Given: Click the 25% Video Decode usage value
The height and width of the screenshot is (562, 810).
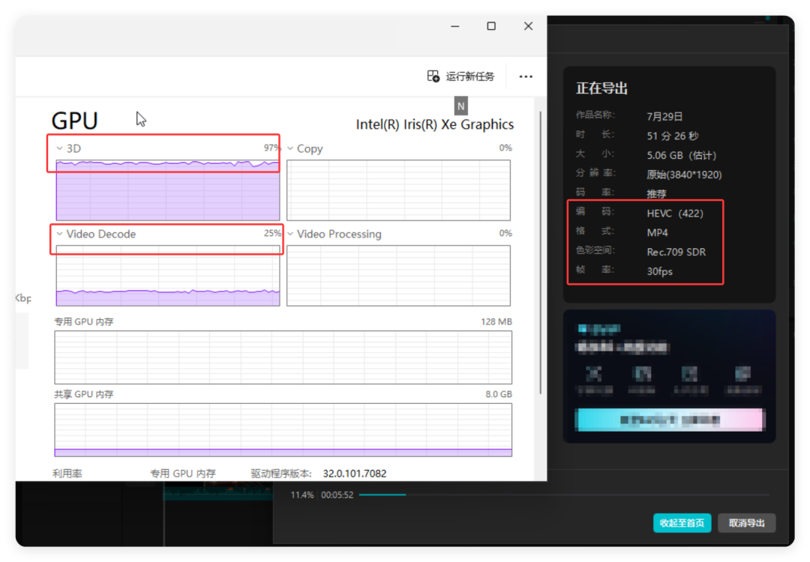Looking at the screenshot, I should click(x=272, y=233).
